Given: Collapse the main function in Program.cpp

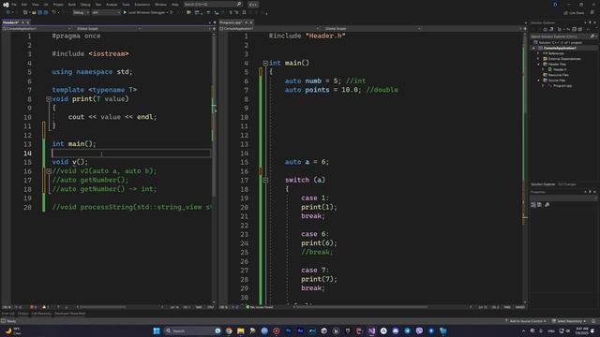Looking at the screenshot, I should point(265,63).
